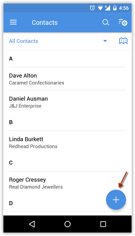Tap the Android back navigation icon
This screenshot has width=135, height=236.
pyautogui.click(x=32, y=224)
